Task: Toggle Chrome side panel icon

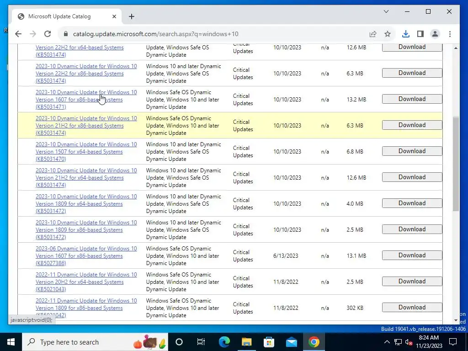Action: (x=420, y=34)
